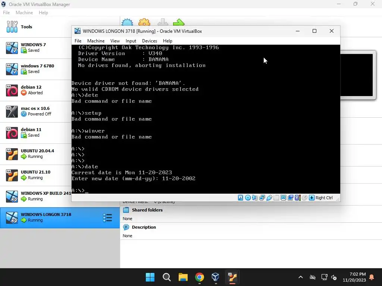This screenshot has height=286, width=382.
Task: Click the Settings gear toolbar icon in Manager
Action: [144, 22]
